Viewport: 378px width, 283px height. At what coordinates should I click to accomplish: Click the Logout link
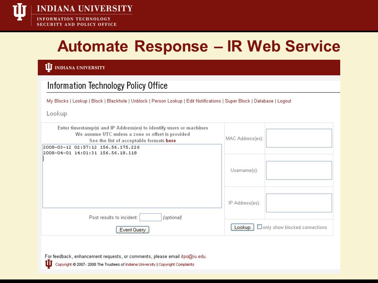(284, 101)
